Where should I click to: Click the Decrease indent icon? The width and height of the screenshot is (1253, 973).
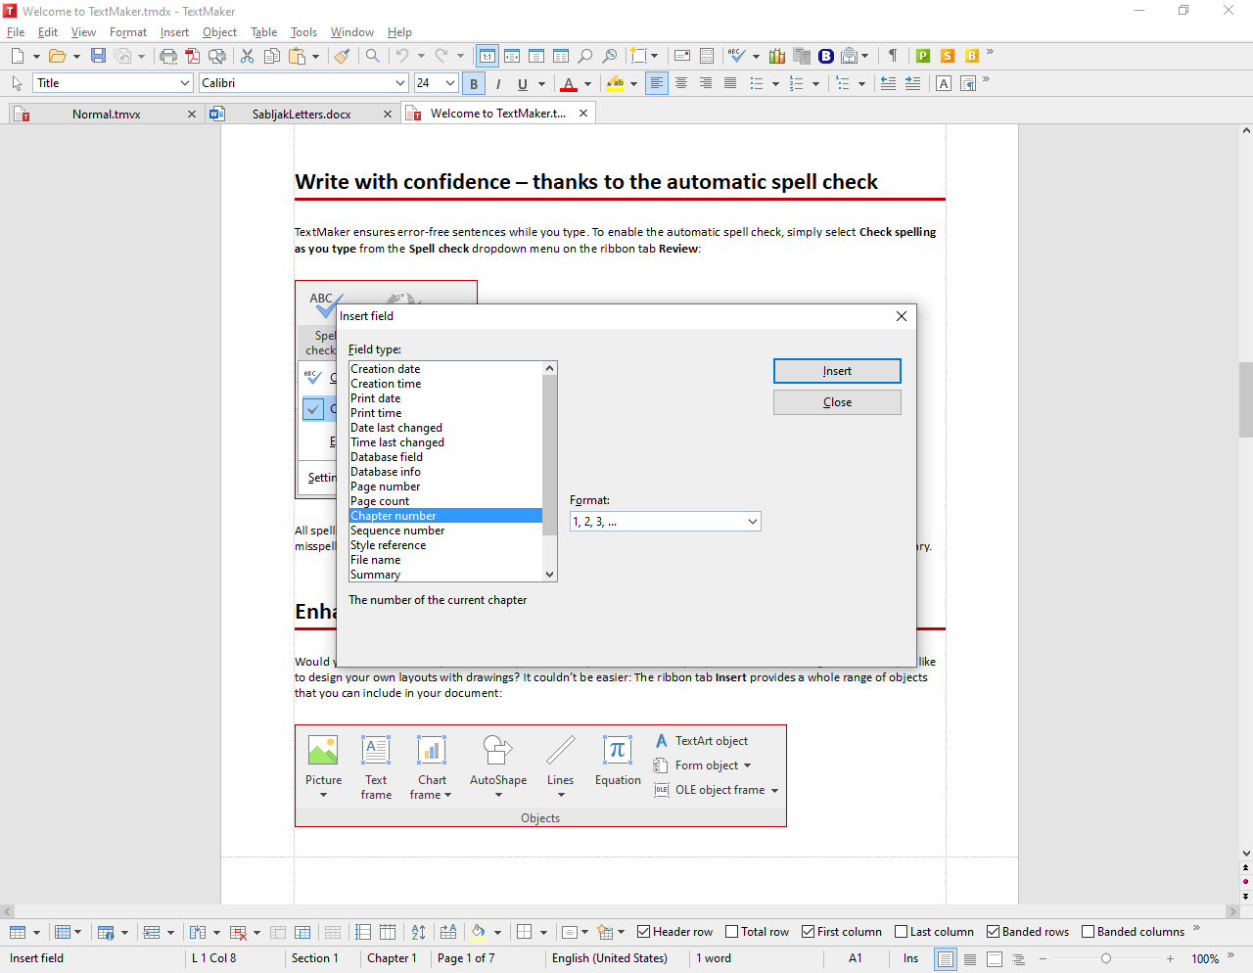click(888, 83)
